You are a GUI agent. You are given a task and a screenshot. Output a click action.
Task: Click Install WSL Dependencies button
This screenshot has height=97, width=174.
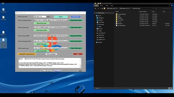[x=27, y=54]
